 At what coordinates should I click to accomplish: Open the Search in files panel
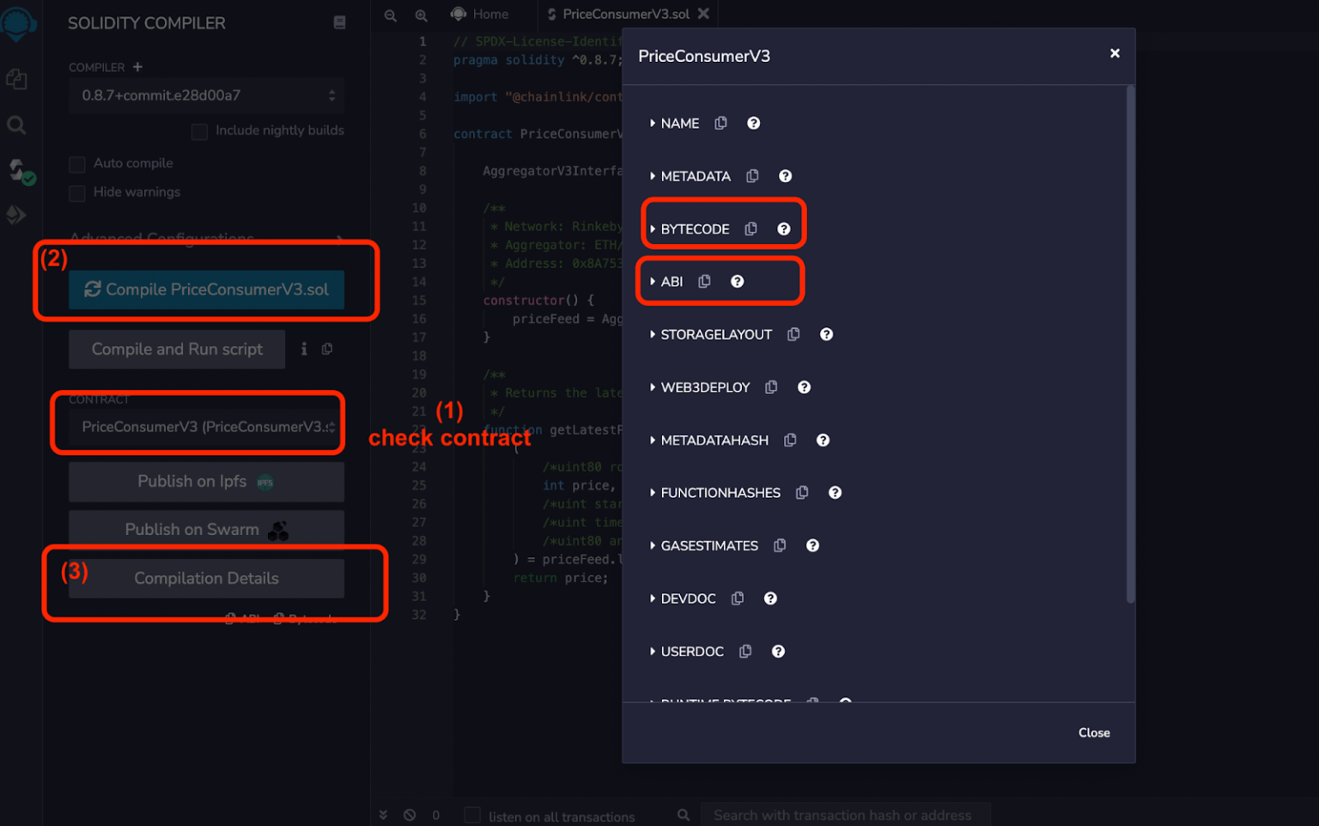(15, 125)
